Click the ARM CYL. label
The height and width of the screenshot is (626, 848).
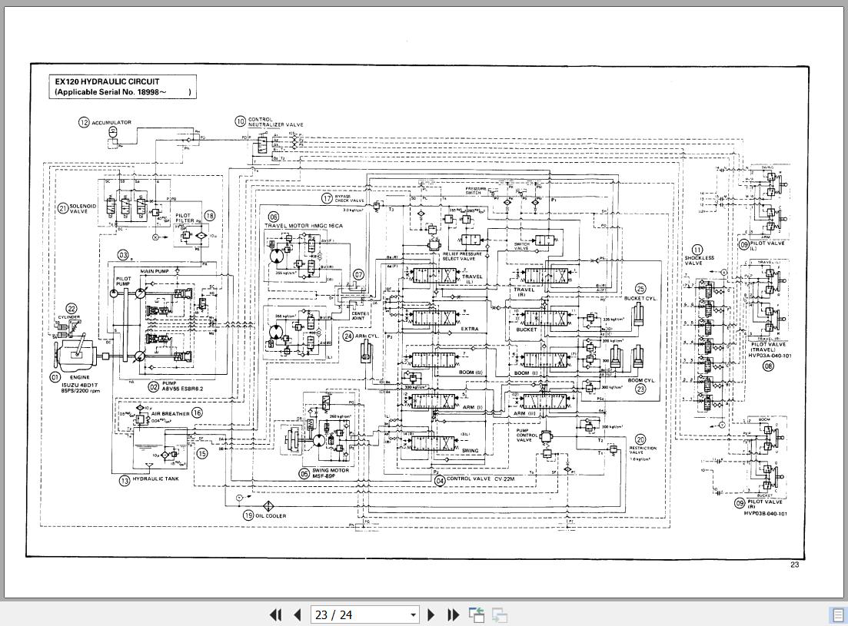tap(367, 336)
